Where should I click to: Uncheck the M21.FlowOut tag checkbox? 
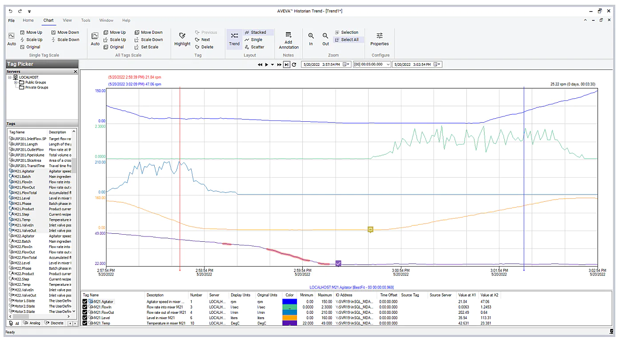pyautogui.click(x=85, y=312)
